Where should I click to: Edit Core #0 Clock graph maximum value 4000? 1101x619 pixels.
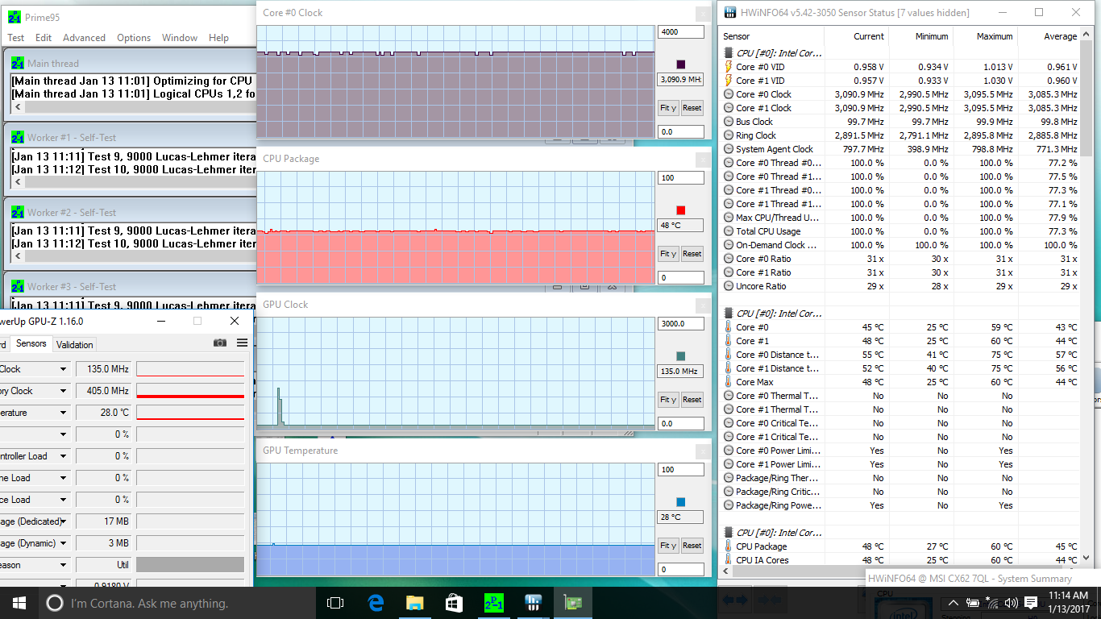point(679,32)
